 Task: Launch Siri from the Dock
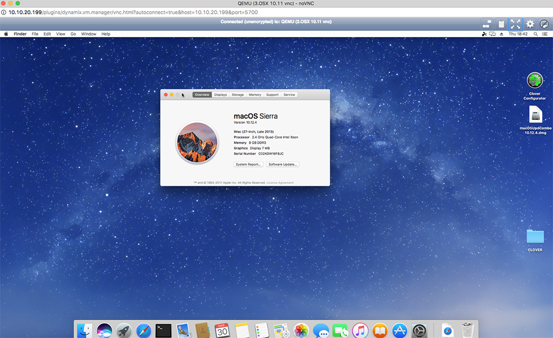[105, 331]
